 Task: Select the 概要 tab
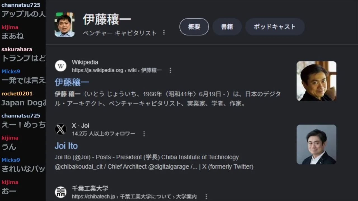tap(194, 27)
